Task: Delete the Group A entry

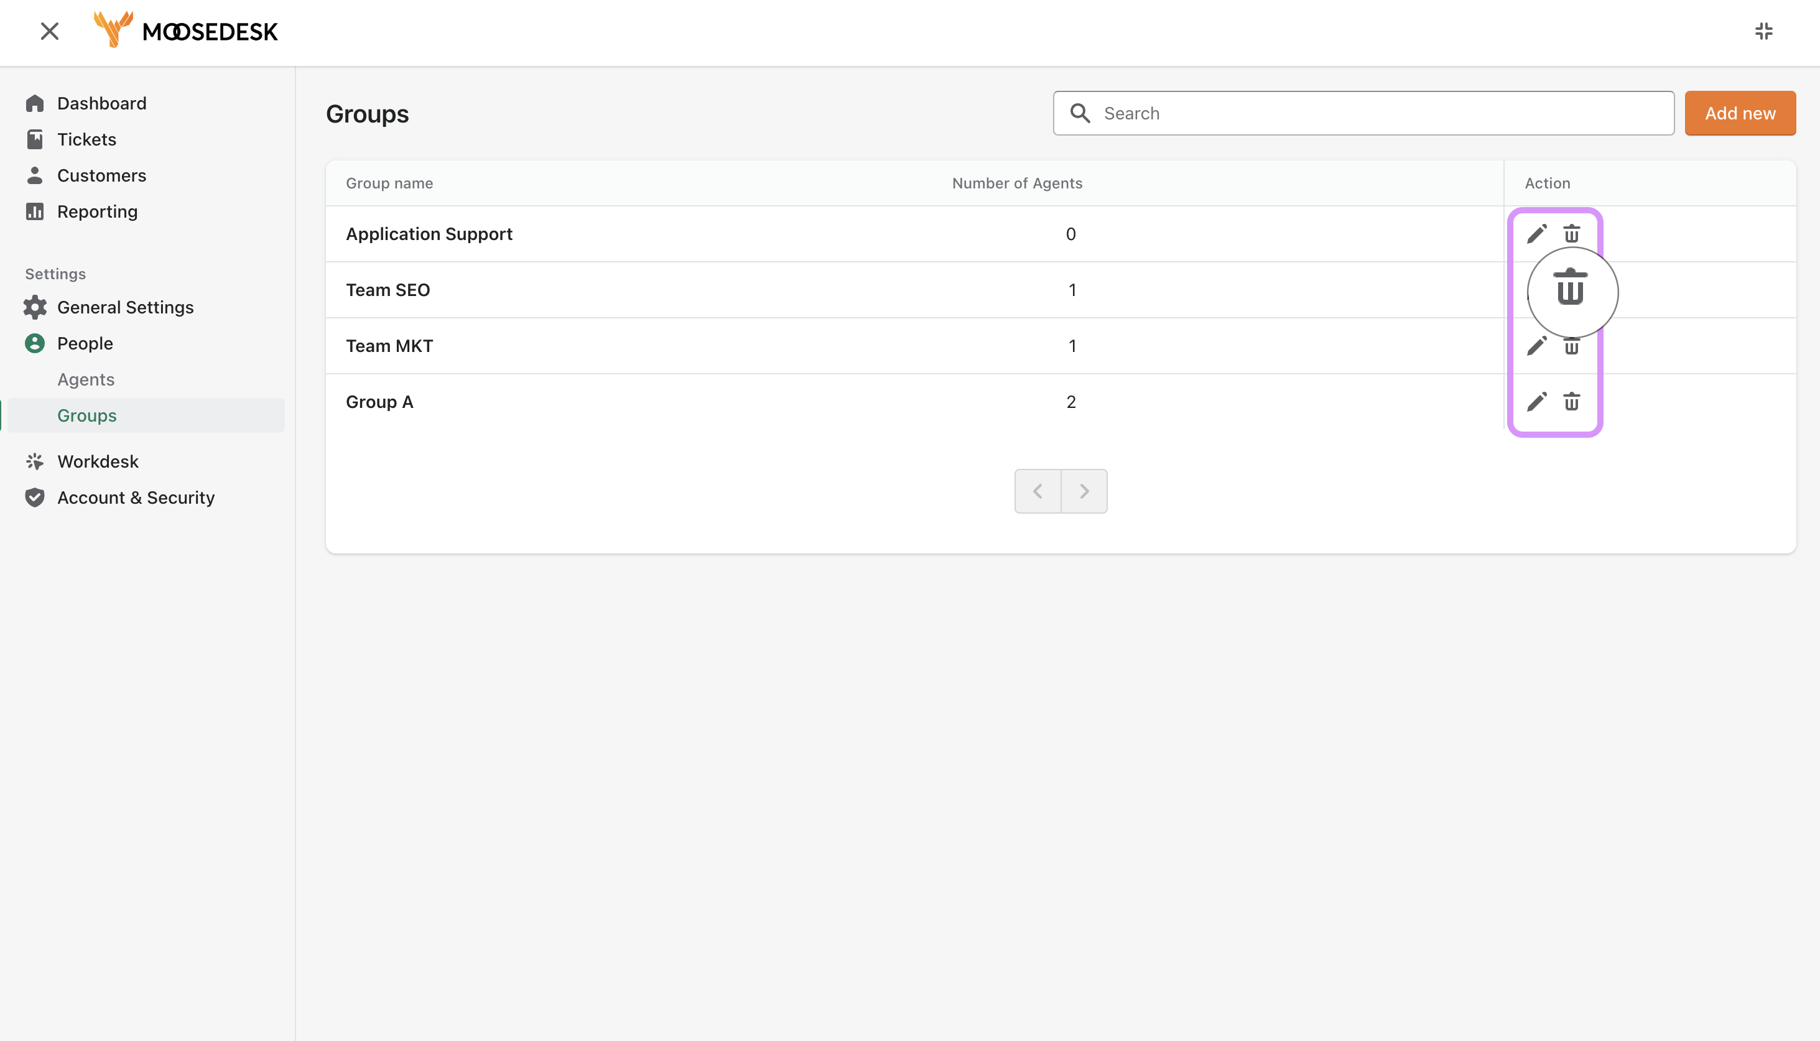Action: 1571,402
